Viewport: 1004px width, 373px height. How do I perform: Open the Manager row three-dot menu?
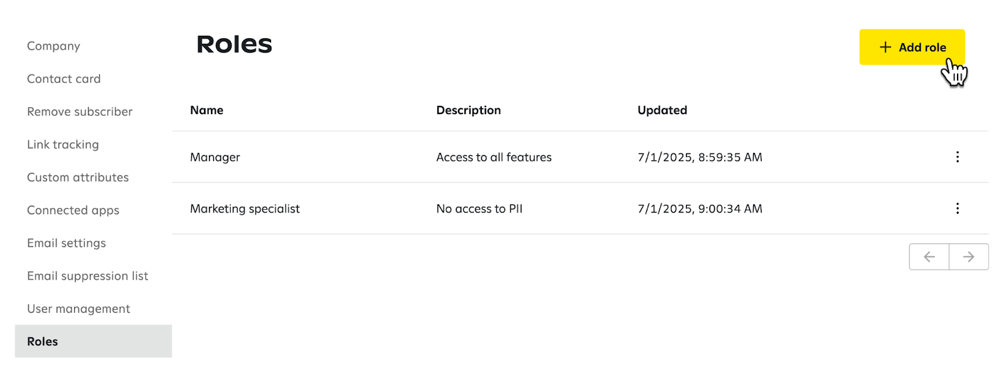(957, 157)
